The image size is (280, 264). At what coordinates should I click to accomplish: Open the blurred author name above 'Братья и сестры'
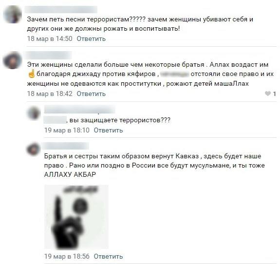[x=65, y=146]
